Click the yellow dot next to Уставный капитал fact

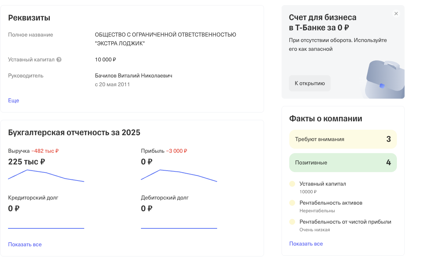tap(292, 184)
